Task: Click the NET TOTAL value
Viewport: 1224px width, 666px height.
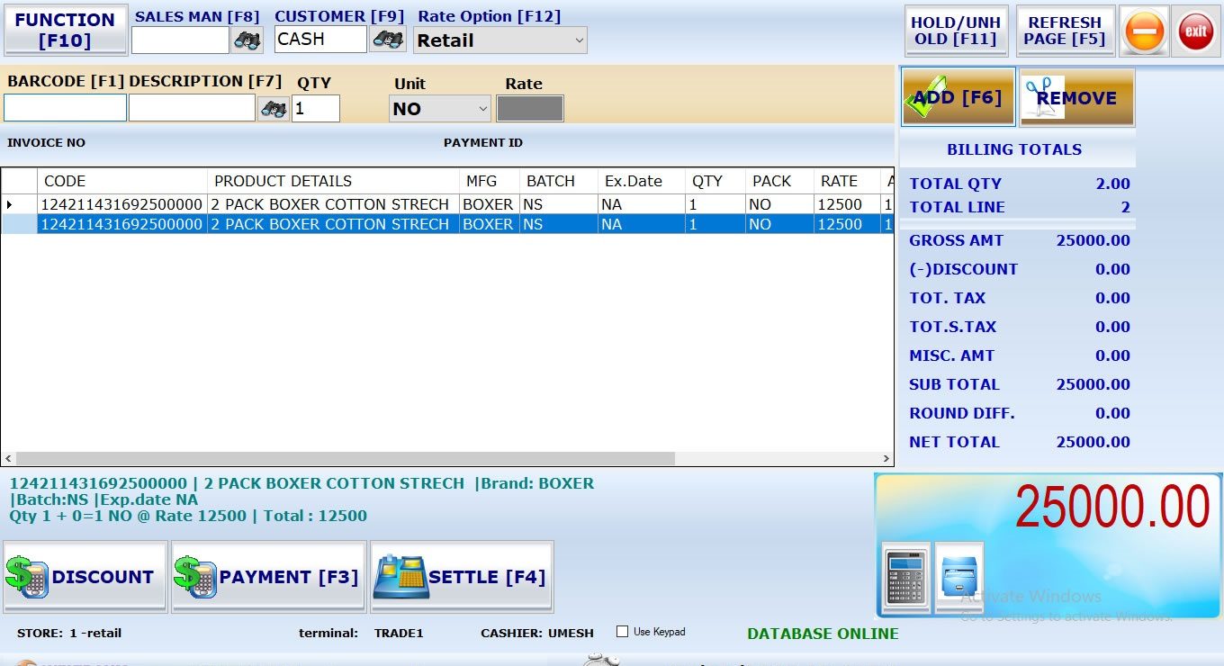Action: coord(1093,442)
